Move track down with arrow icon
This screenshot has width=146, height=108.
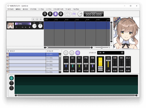[41, 19]
